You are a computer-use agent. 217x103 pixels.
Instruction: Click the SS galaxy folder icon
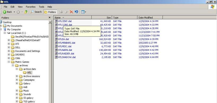point(21,98)
